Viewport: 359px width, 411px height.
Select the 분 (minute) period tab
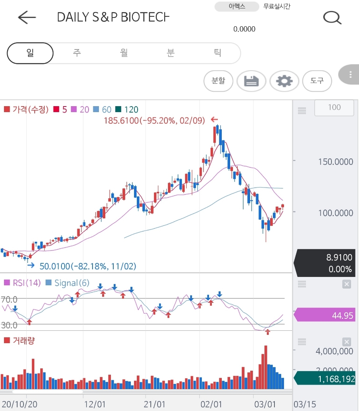[171, 53]
